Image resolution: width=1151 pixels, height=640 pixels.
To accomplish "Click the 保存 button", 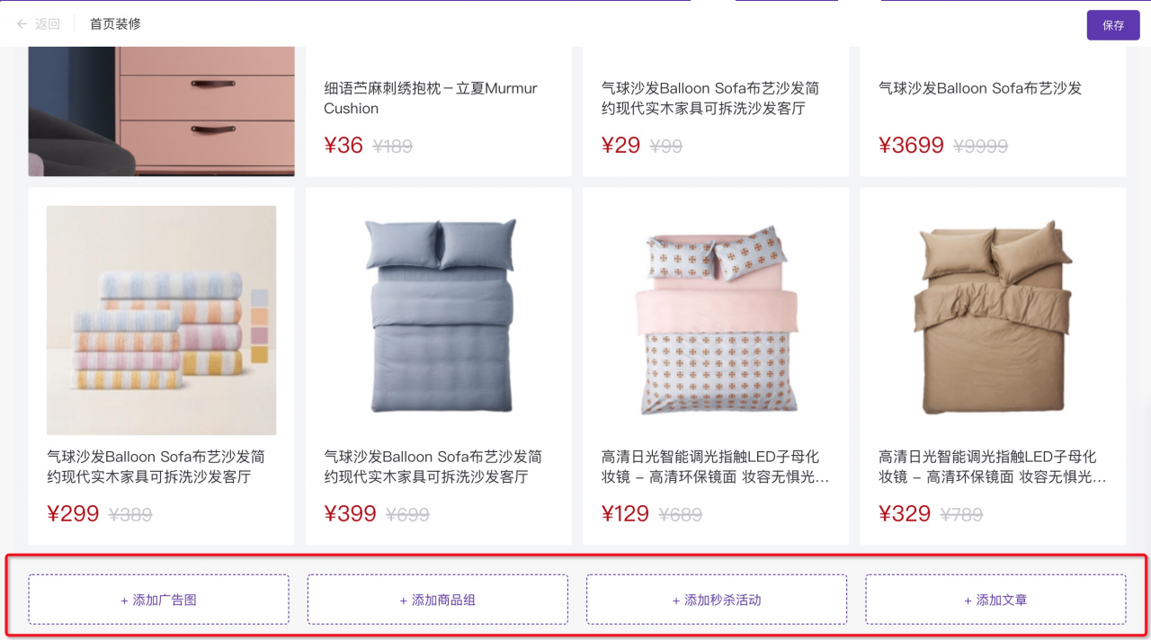I will point(1113,25).
